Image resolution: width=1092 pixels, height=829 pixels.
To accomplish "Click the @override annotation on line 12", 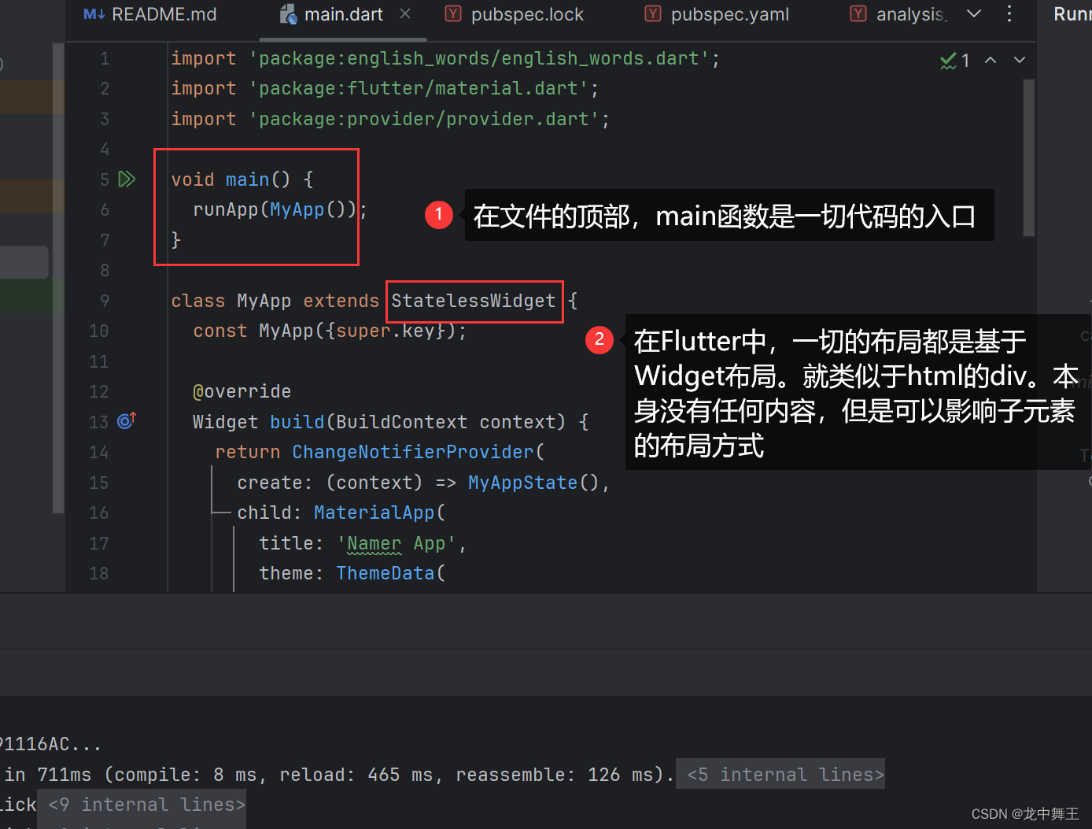I will pyautogui.click(x=242, y=391).
